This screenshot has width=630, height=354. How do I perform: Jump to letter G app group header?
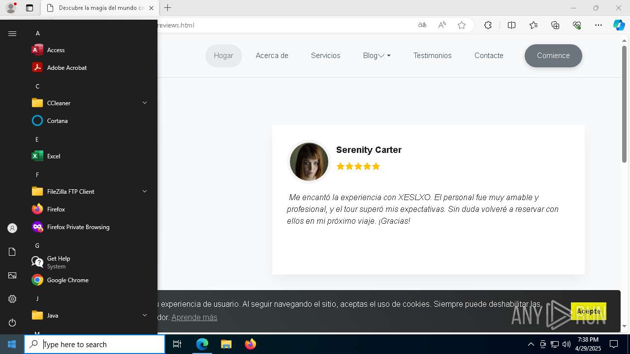(37, 246)
